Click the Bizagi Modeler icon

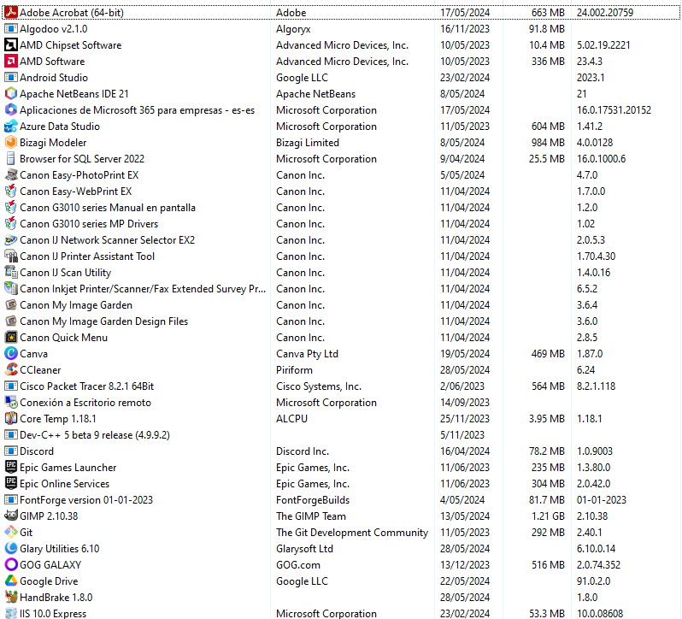[x=11, y=142]
